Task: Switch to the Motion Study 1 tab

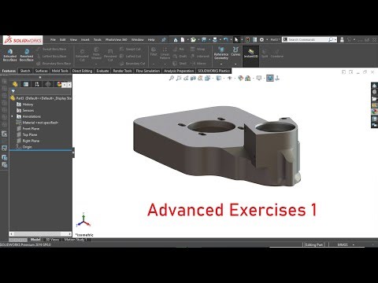Action: coord(76,240)
